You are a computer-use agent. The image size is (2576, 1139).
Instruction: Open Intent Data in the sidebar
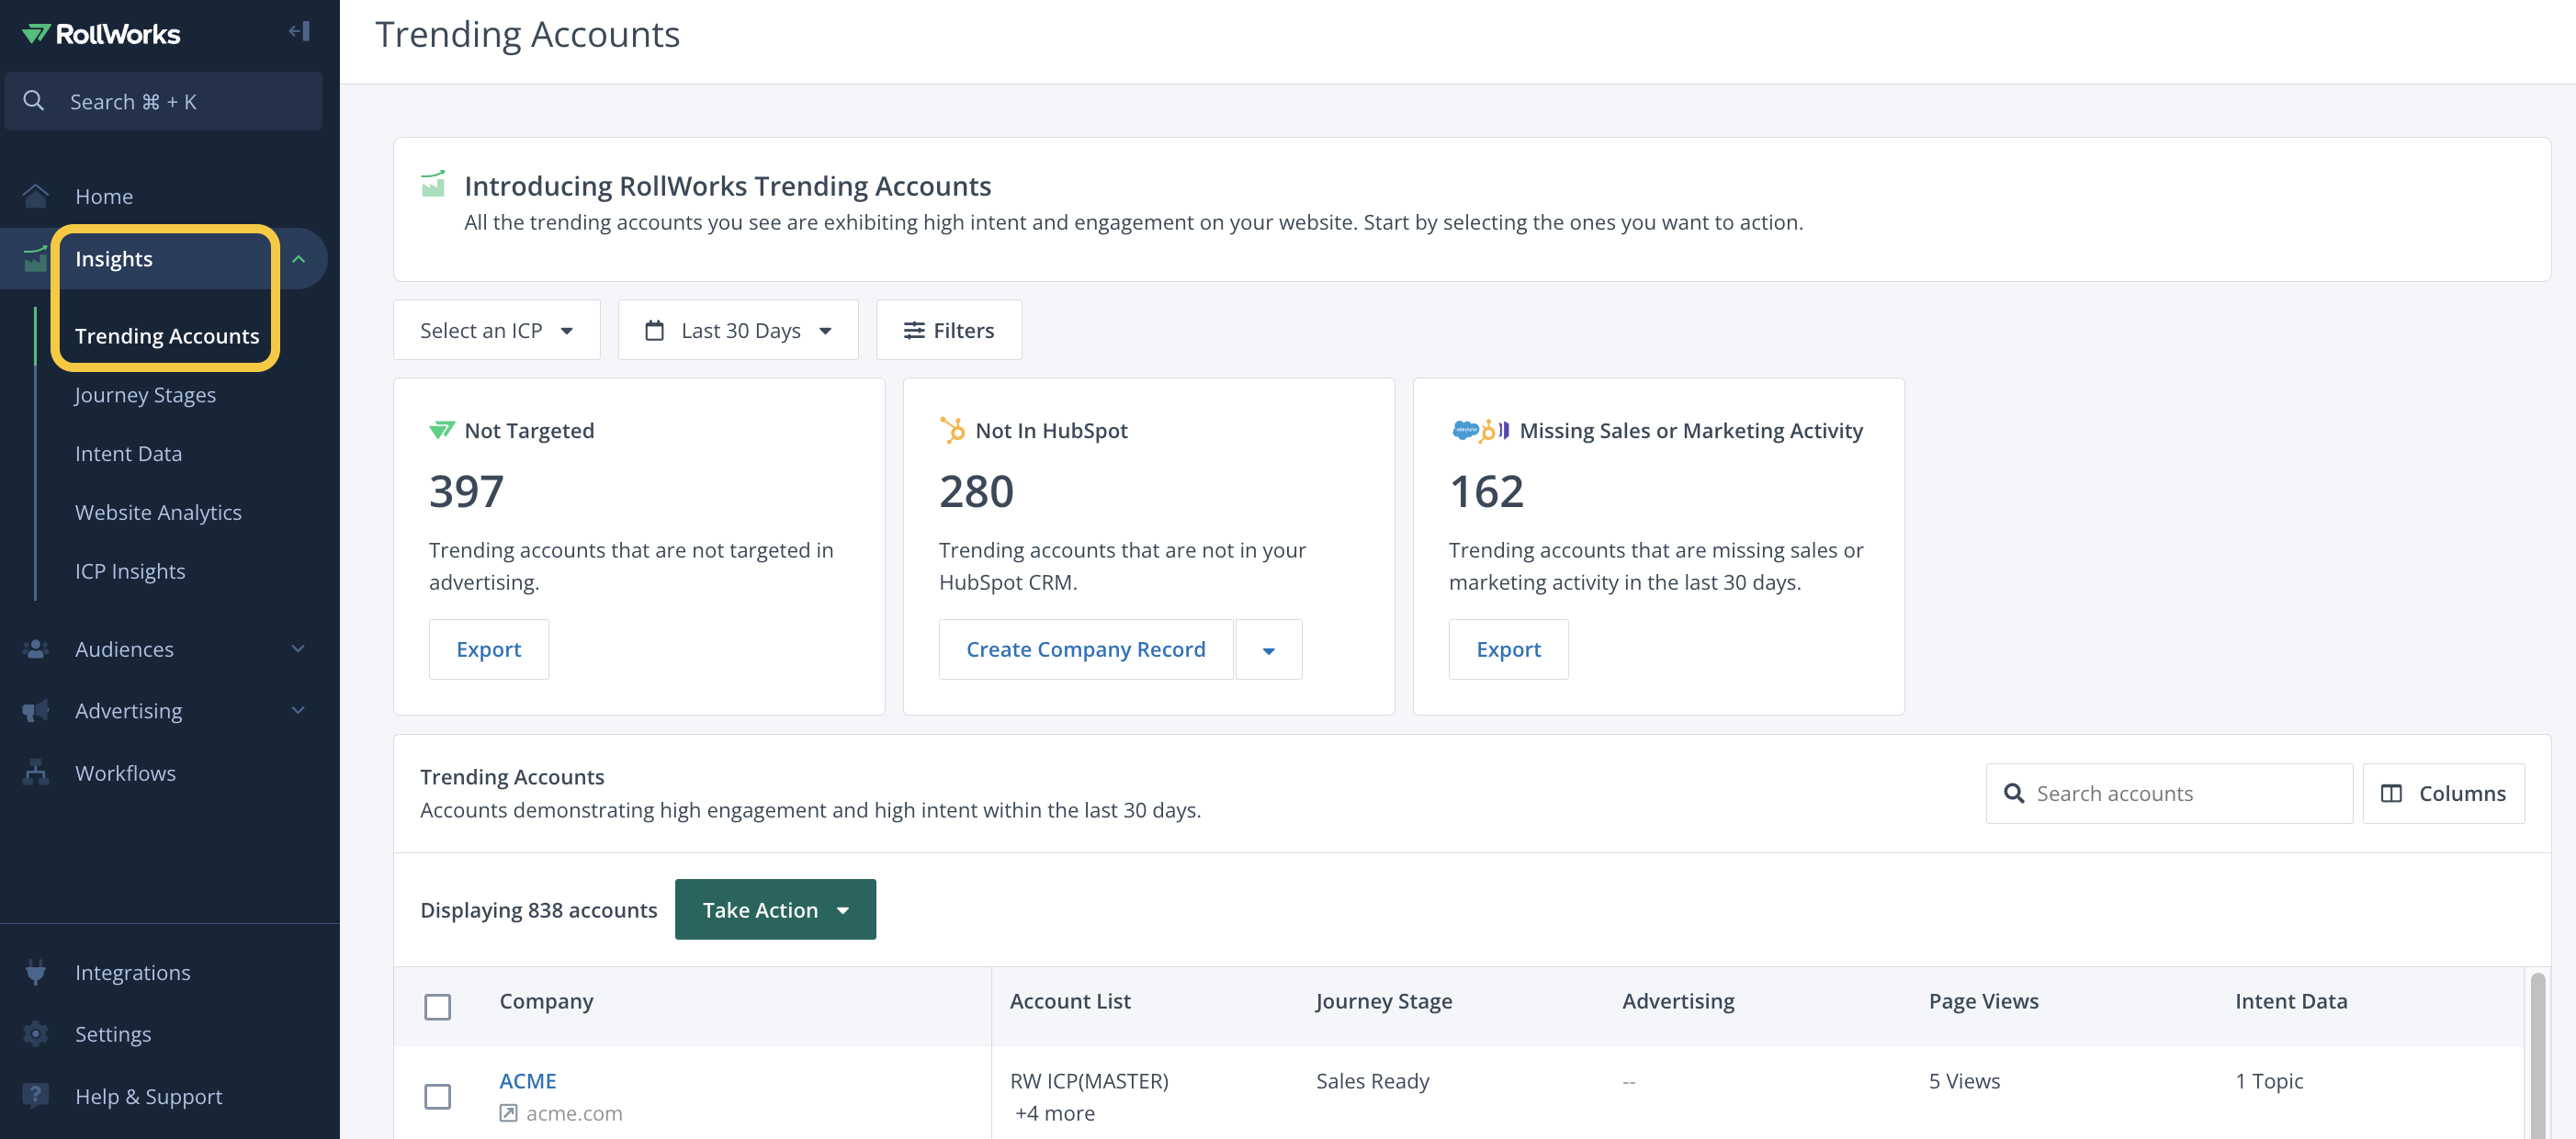coord(128,453)
